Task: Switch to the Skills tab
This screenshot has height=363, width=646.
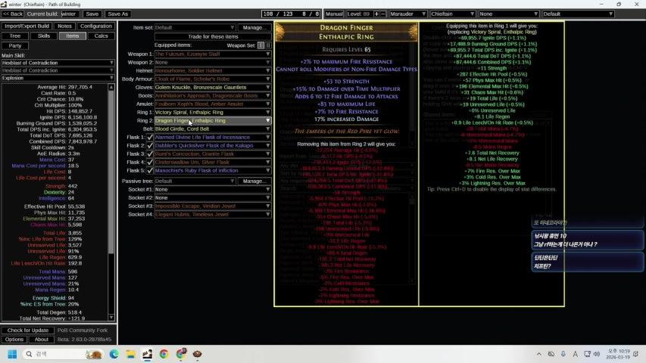Action: [44, 36]
